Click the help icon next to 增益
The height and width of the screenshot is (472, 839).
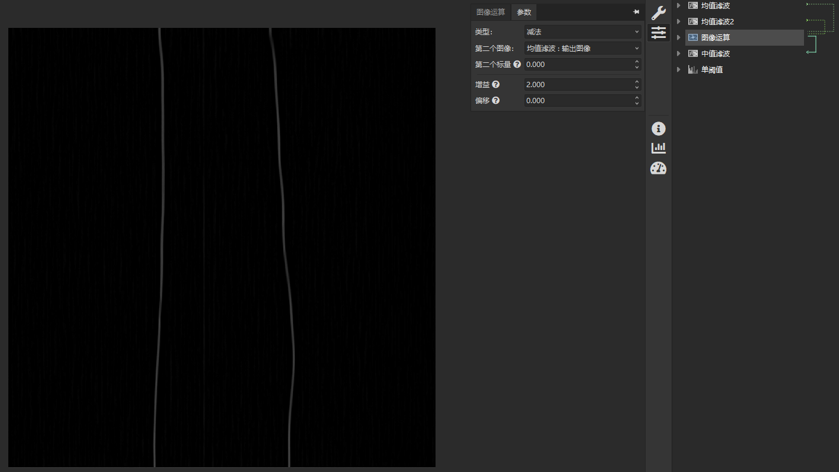pos(496,85)
